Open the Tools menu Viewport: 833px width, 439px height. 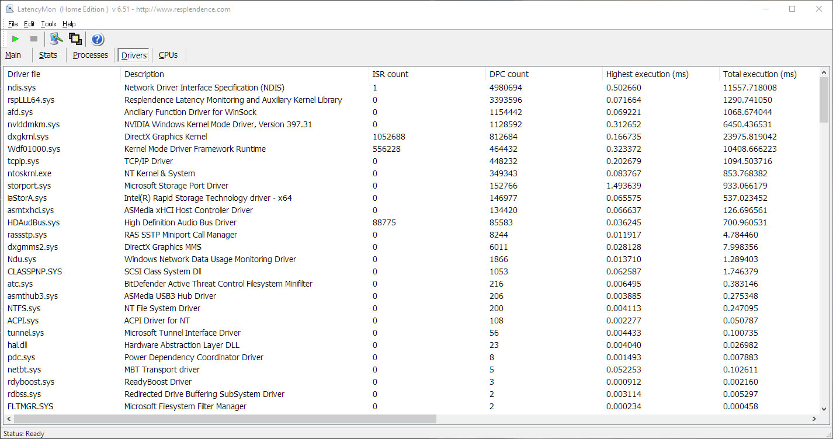click(x=48, y=24)
